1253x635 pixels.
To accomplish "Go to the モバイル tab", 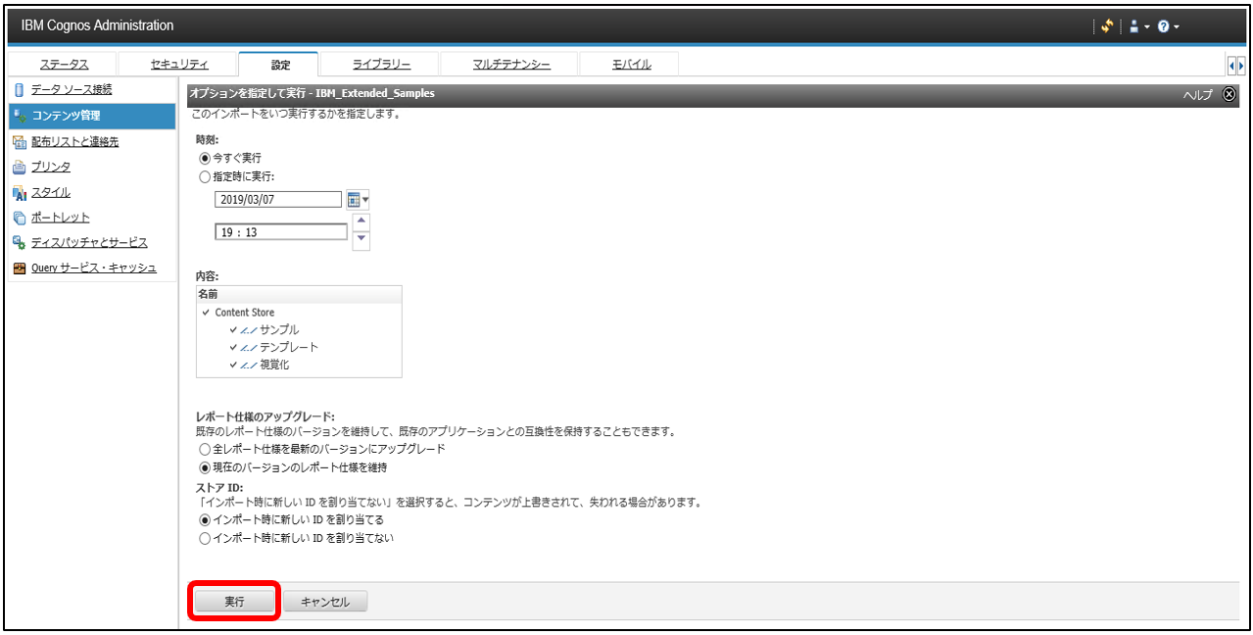I will [631, 65].
